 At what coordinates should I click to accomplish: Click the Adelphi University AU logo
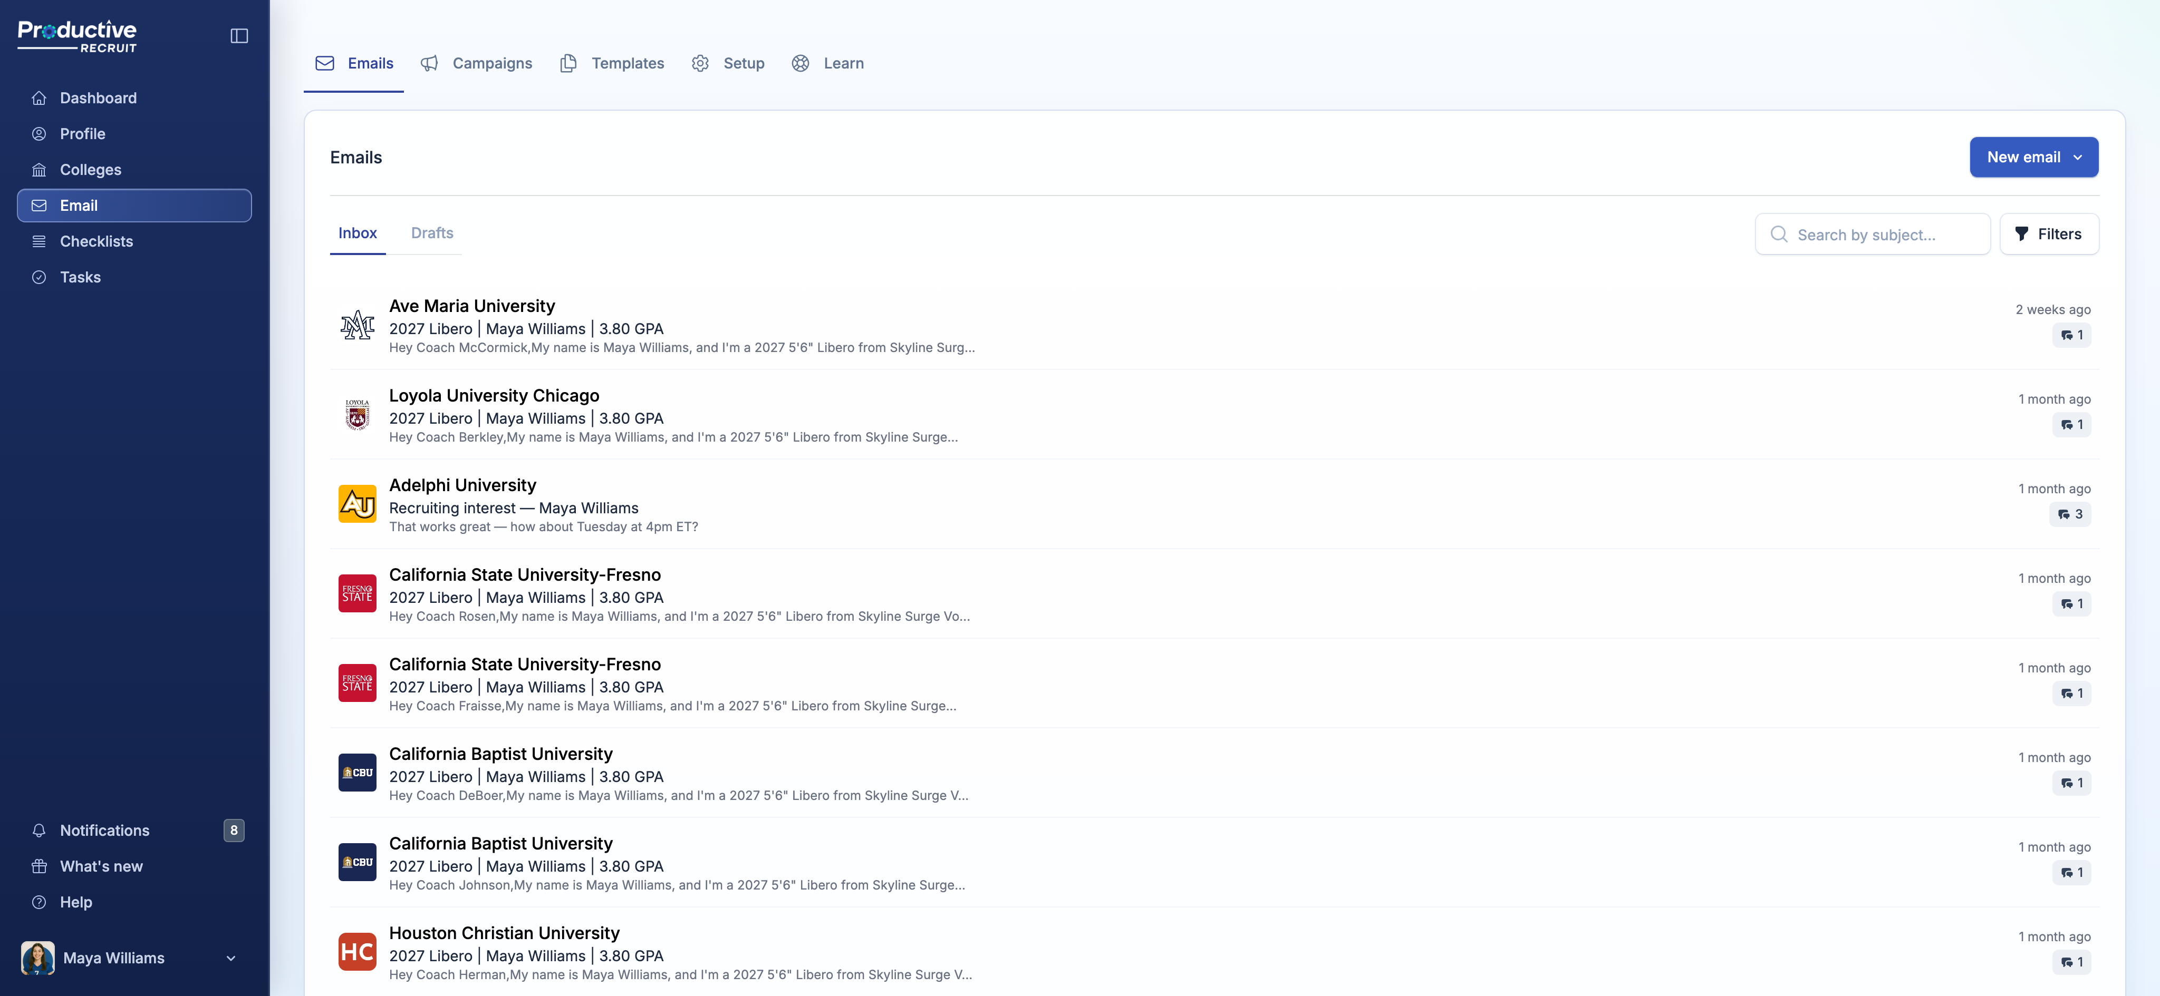[x=357, y=504]
